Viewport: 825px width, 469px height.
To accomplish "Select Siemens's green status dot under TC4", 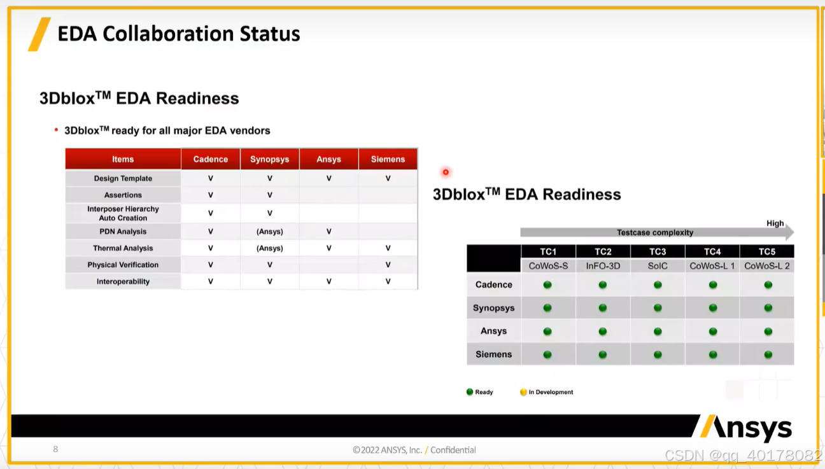I will (x=713, y=354).
